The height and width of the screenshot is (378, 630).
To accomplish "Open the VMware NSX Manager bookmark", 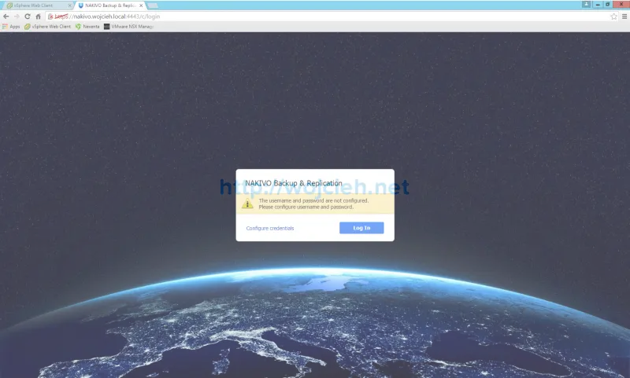I will tap(129, 26).
